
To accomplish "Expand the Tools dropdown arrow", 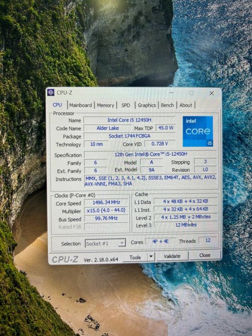I will point(151,256).
